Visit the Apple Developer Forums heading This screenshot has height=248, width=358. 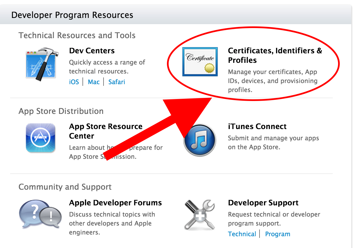115,203
